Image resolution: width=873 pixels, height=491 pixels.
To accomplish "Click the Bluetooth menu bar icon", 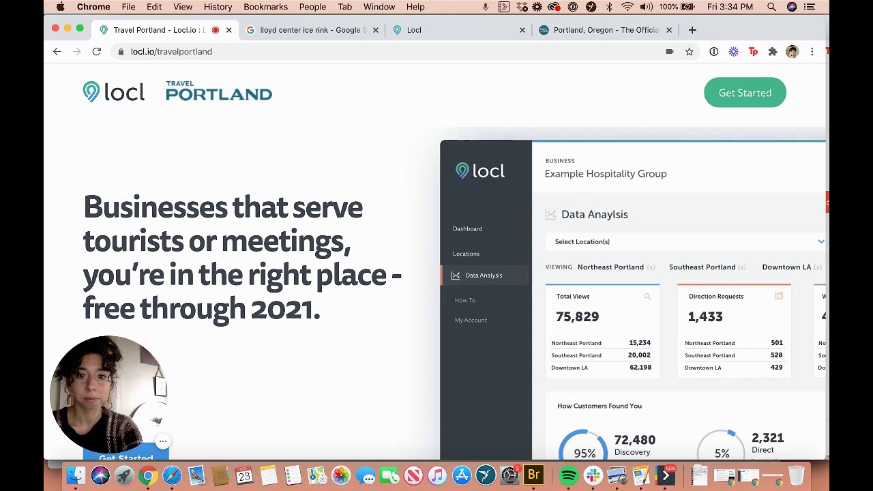I will point(609,7).
